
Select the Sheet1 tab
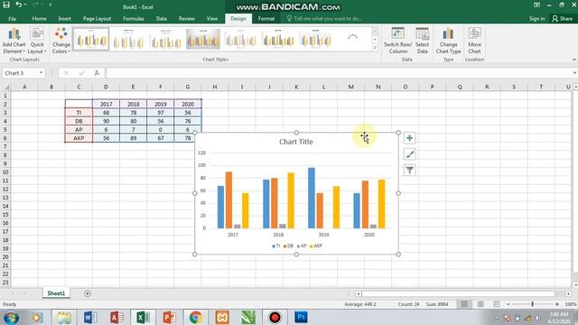pyautogui.click(x=56, y=293)
